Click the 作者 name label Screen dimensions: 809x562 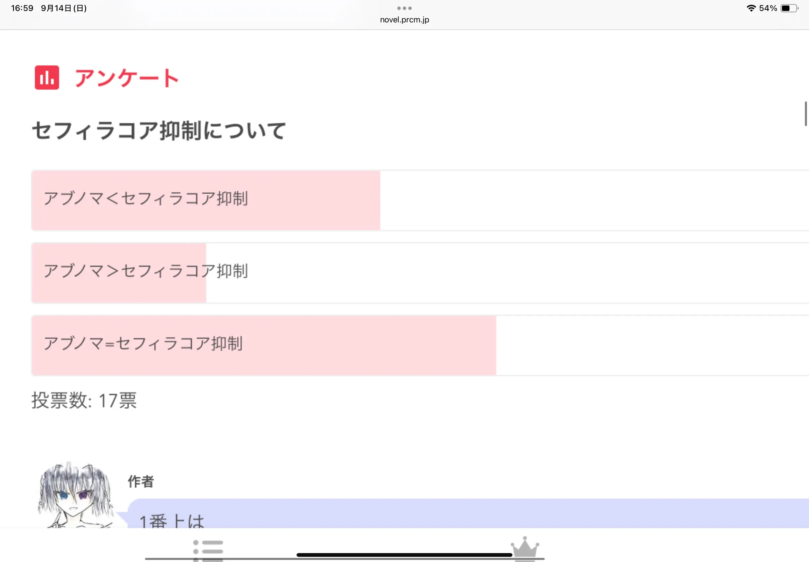click(x=141, y=481)
